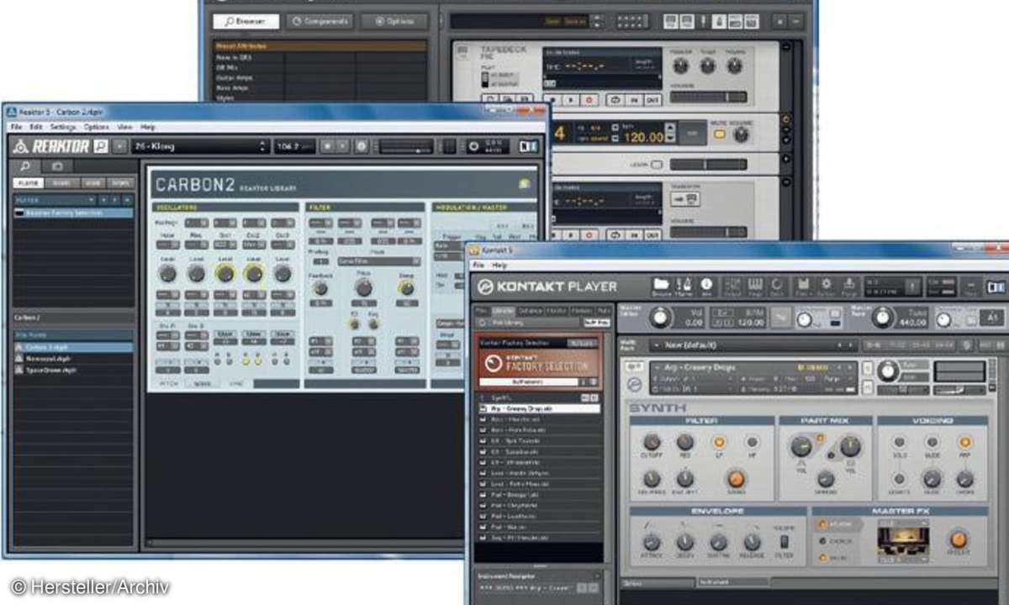Open the Master icon in Kontakt toolbar
This screenshot has height=605, width=1009.
tap(684, 287)
